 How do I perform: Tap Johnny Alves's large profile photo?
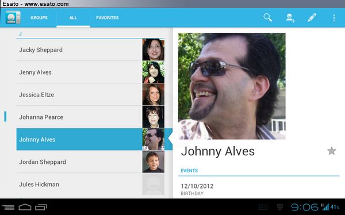point(232,86)
